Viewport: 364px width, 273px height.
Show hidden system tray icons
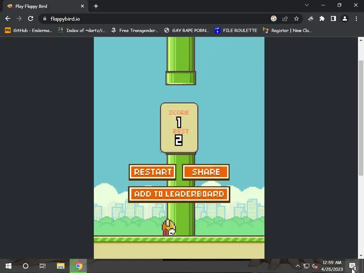[298, 266]
